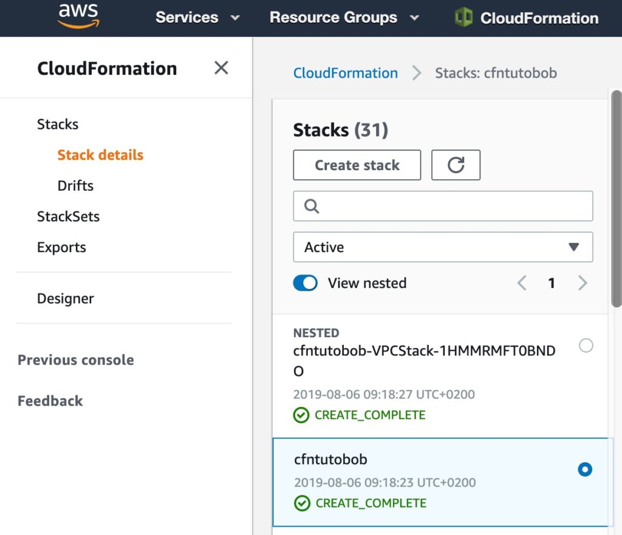
Task: Click the stack search input field
Action: point(443,206)
